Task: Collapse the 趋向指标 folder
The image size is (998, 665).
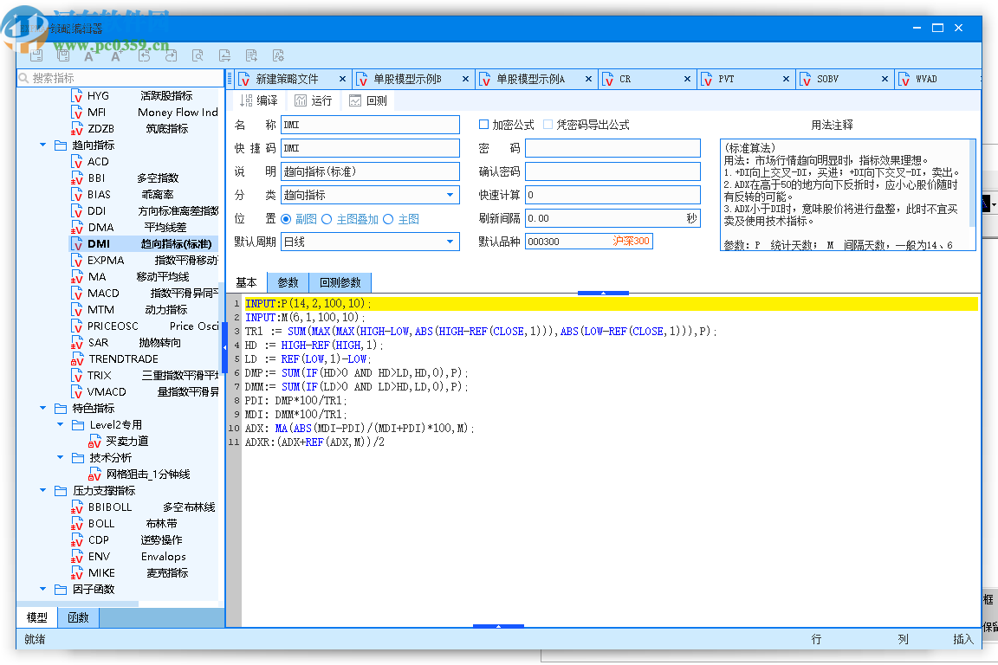Action: [x=43, y=145]
